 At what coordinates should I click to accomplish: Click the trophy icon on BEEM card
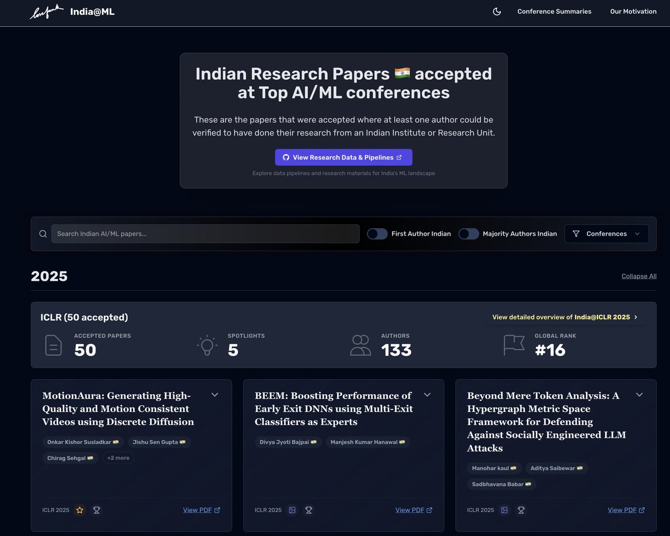tap(309, 510)
